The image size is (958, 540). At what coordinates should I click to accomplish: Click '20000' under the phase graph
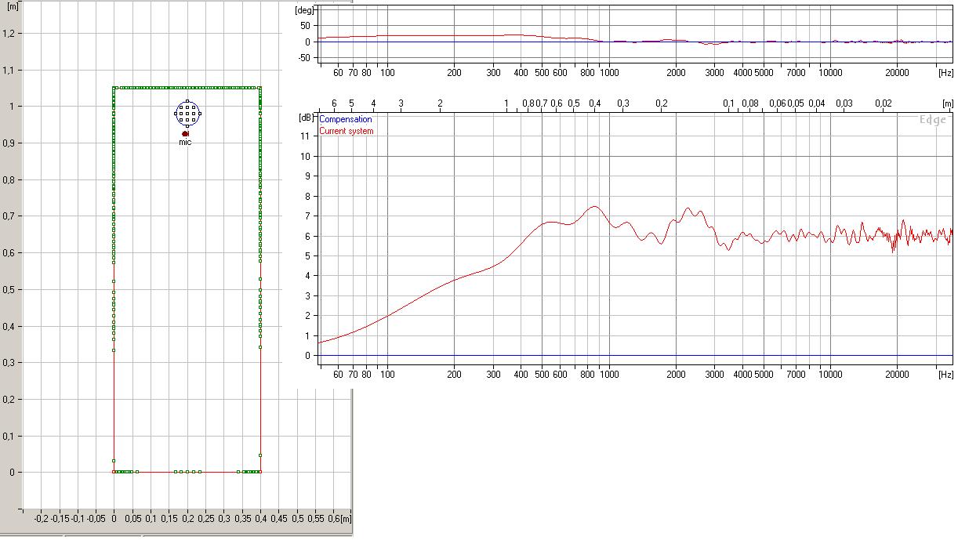pyautogui.click(x=897, y=73)
